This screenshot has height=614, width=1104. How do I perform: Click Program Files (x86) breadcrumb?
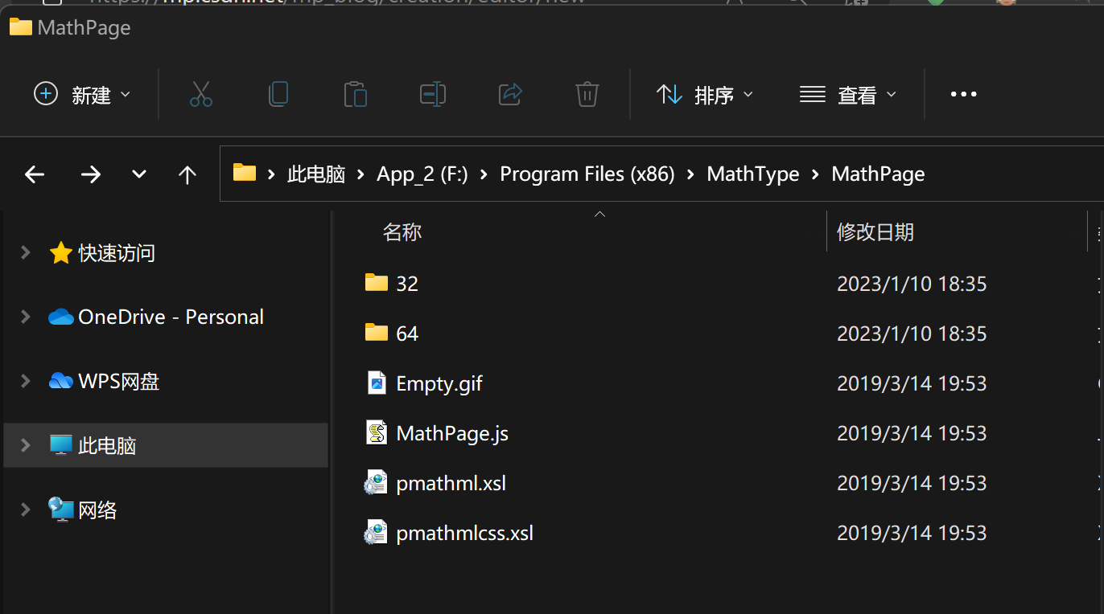coord(587,174)
